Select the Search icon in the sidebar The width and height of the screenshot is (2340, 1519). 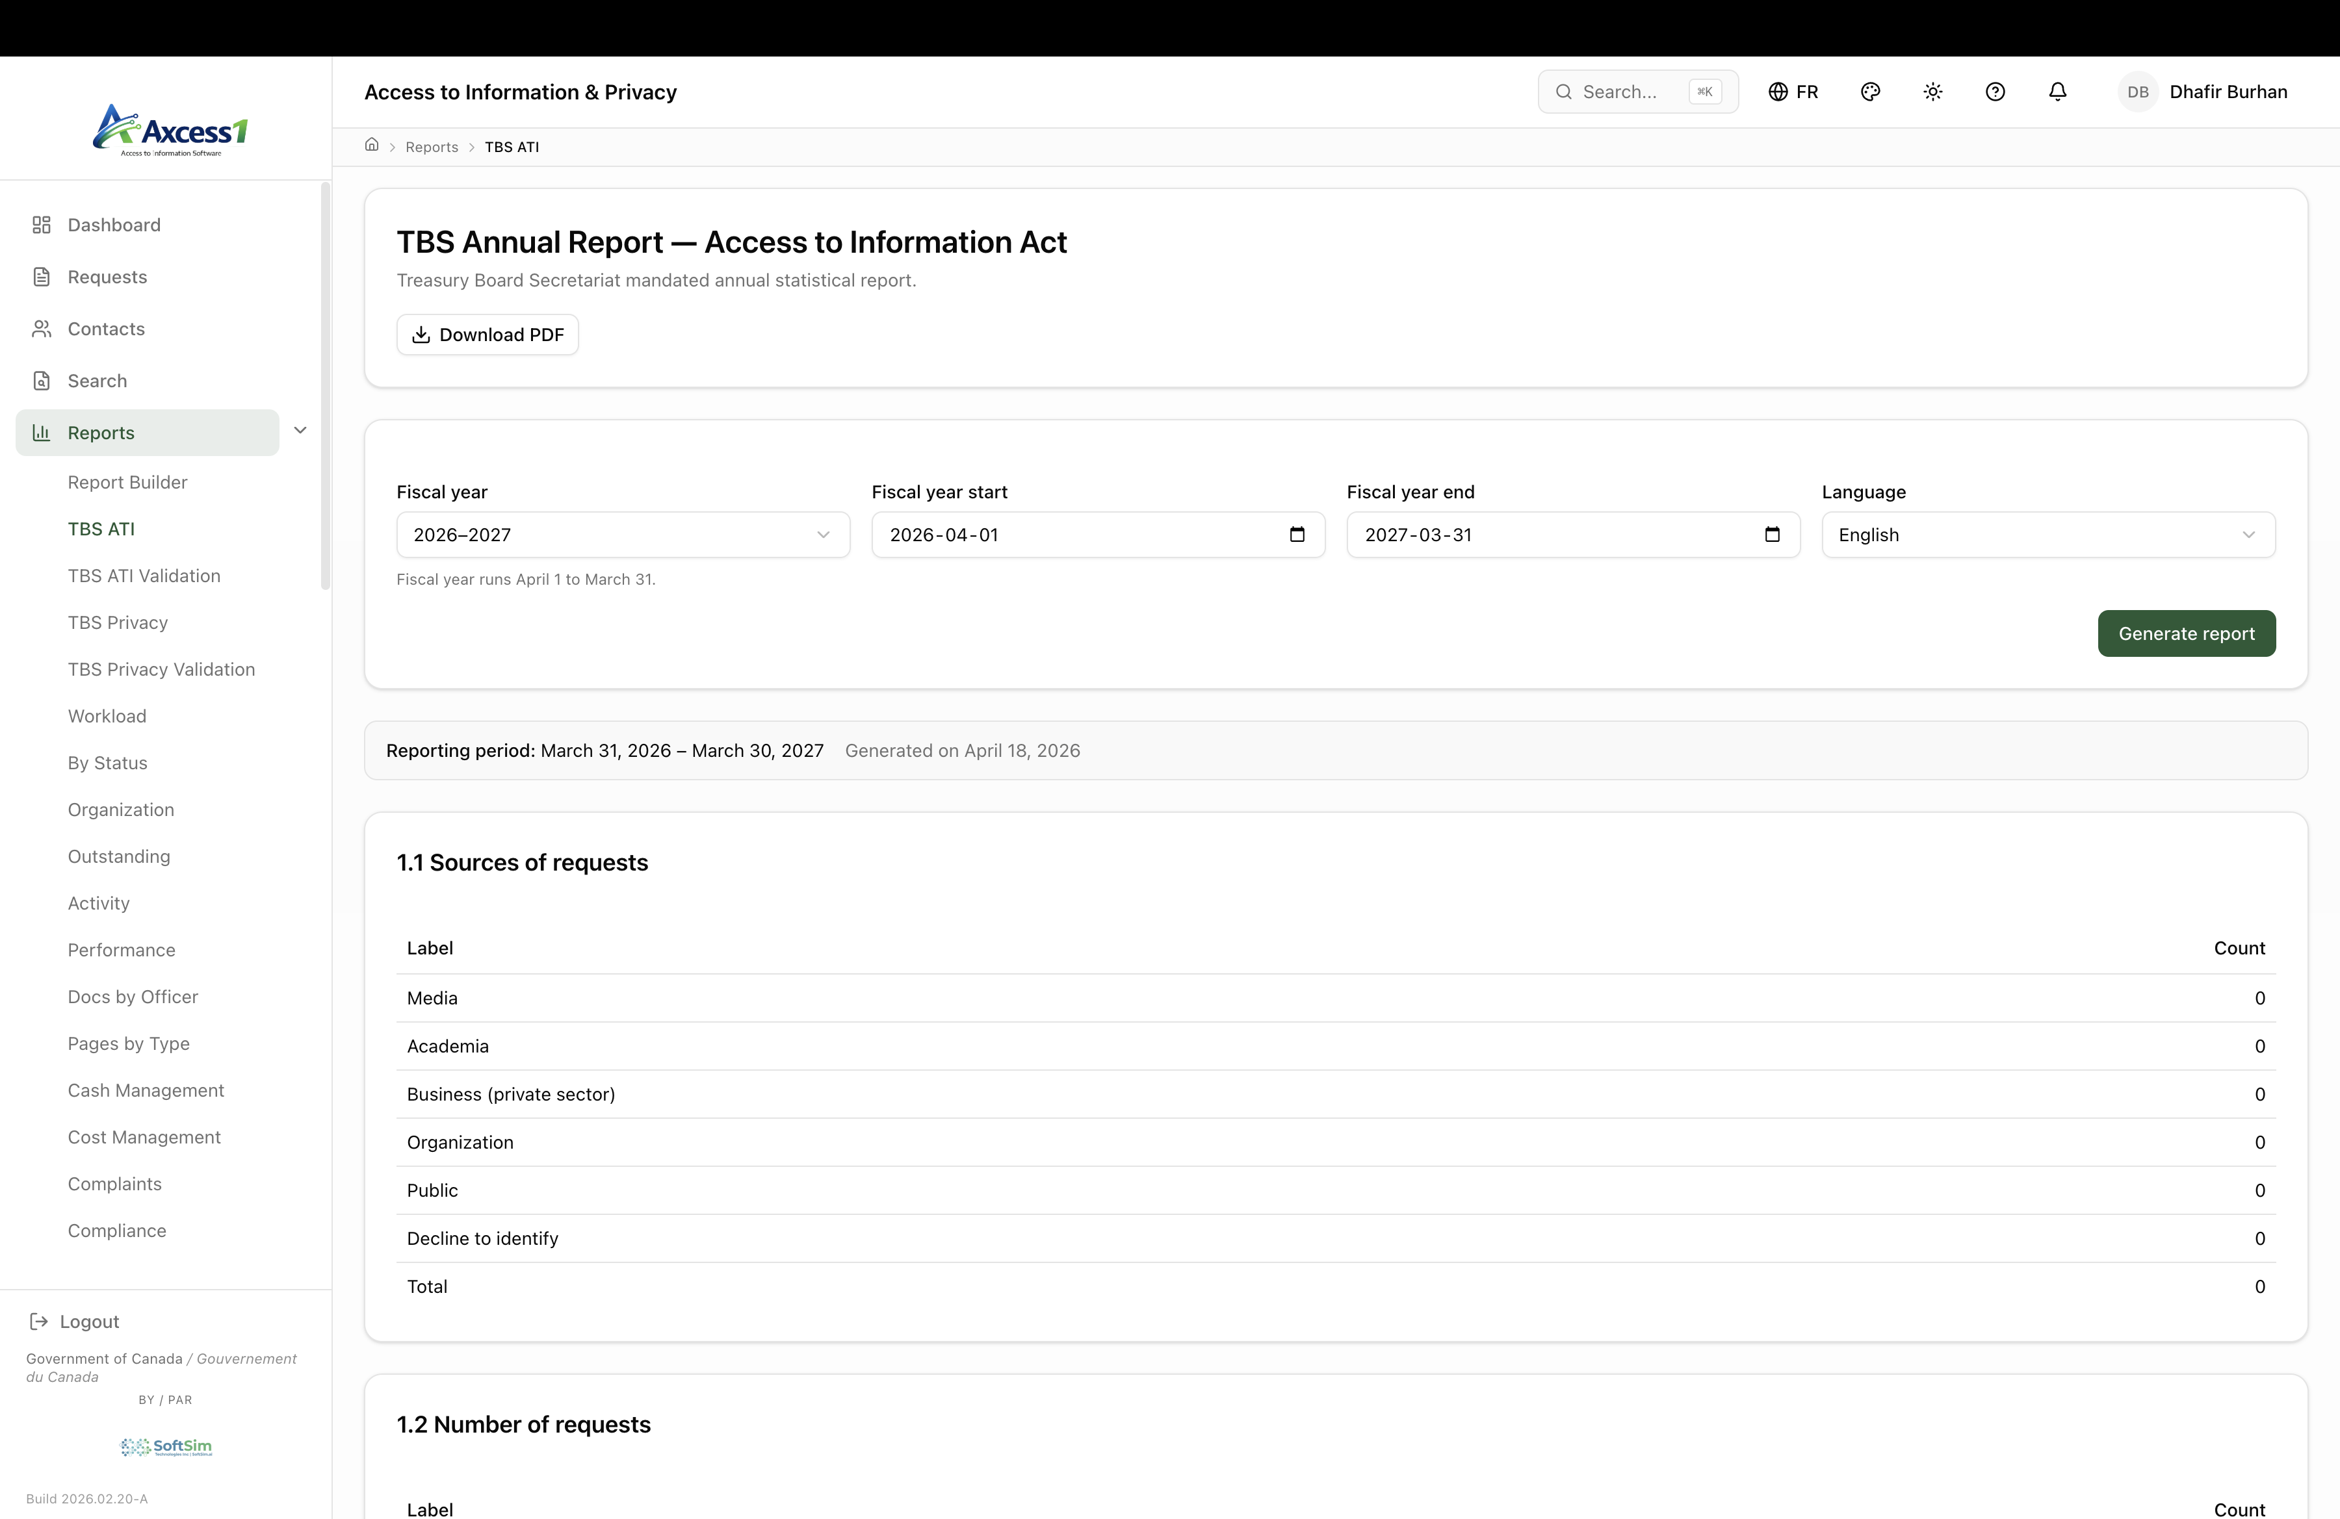[x=40, y=380]
